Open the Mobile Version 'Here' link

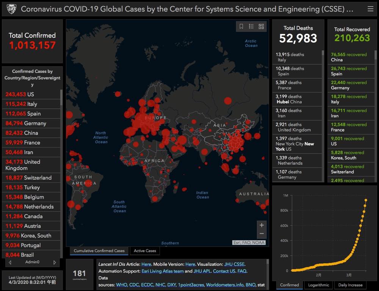(190, 264)
